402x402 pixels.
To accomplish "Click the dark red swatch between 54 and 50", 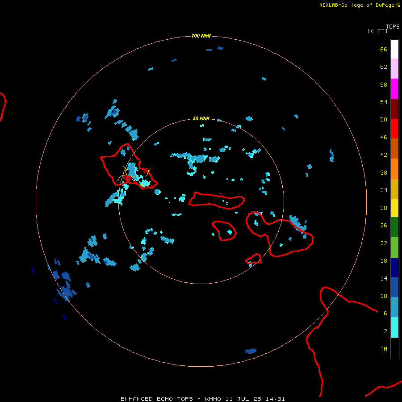I will coord(394,109).
